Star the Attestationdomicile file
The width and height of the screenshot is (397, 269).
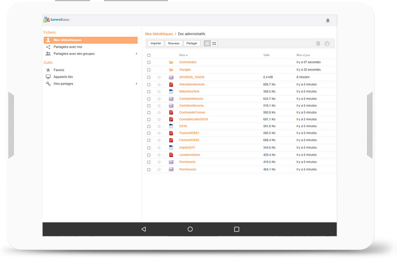pos(159,85)
